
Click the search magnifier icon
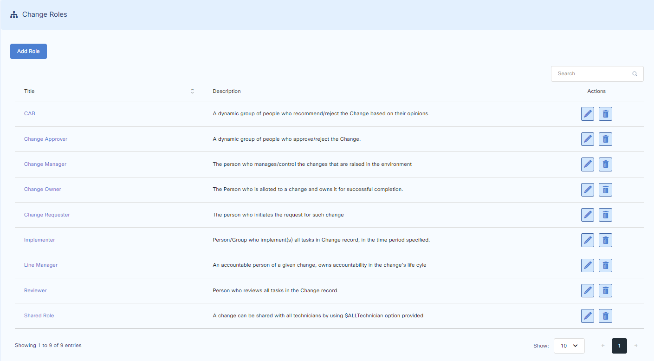tap(635, 74)
